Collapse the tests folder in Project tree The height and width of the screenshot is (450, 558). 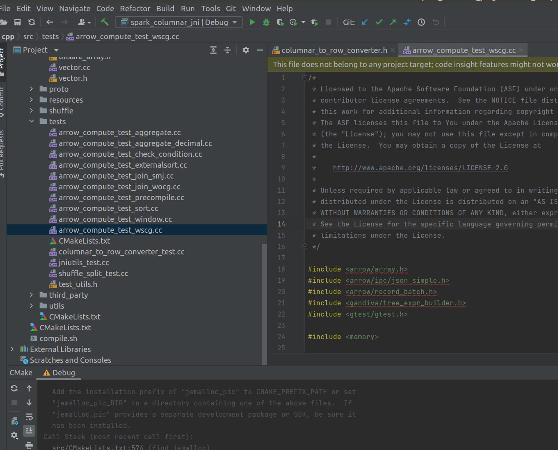pyautogui.click(x=32, y=121)
